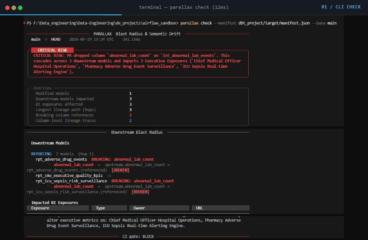Click the 'Downstream Blast Radius' section heading
368x240 pixels.
click(137, 132)
